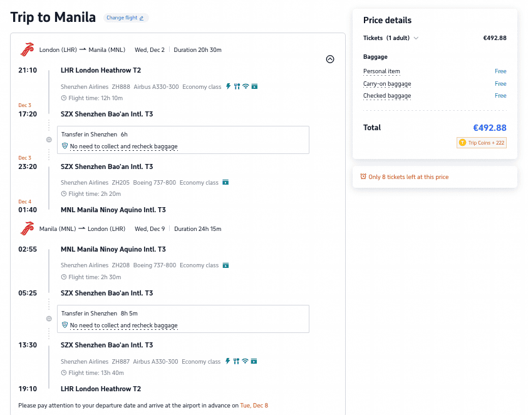Click the 21:10 departure time
The height and width of the screenshot is (415, 528).
(28, 70)
